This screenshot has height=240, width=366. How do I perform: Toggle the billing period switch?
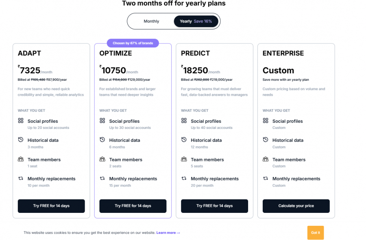click(x=174, y=21)
